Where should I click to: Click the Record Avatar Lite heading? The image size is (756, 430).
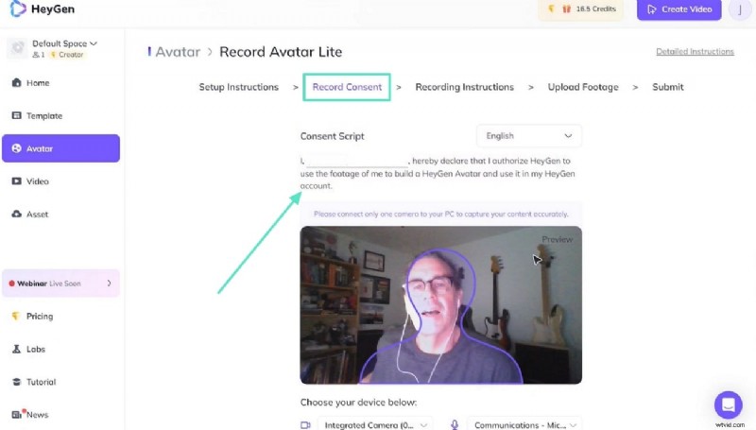[281, 52]
